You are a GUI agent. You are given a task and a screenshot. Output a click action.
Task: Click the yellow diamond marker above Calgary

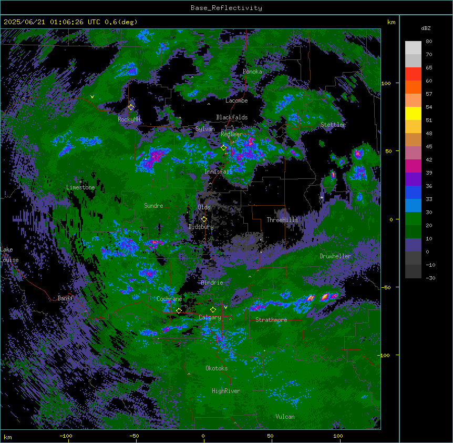pos(213,310)
